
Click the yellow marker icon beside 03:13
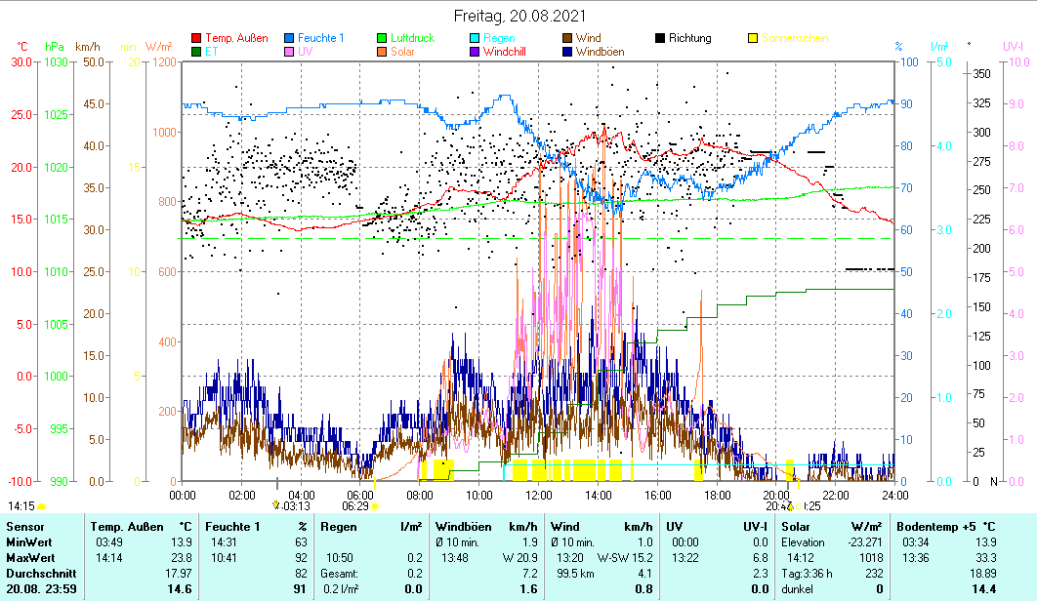[276, 505]
